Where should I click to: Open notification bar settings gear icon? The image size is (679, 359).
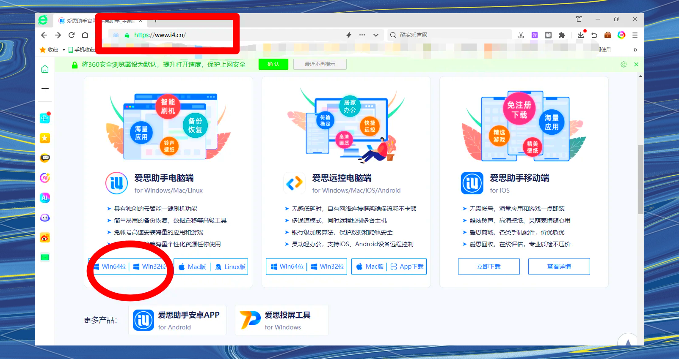click(x=624, y=64)
